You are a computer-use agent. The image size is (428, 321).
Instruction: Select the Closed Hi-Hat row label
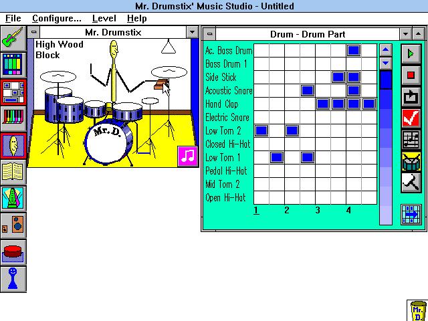(228, 144)
